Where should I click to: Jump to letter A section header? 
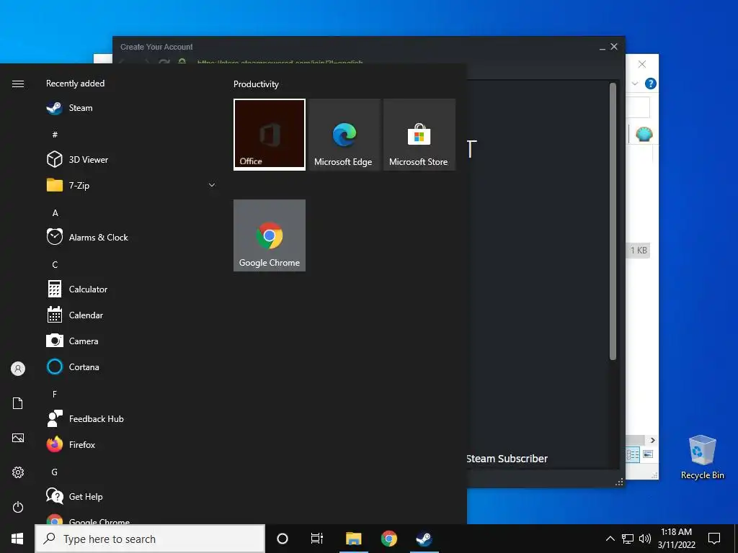(55, 213)
